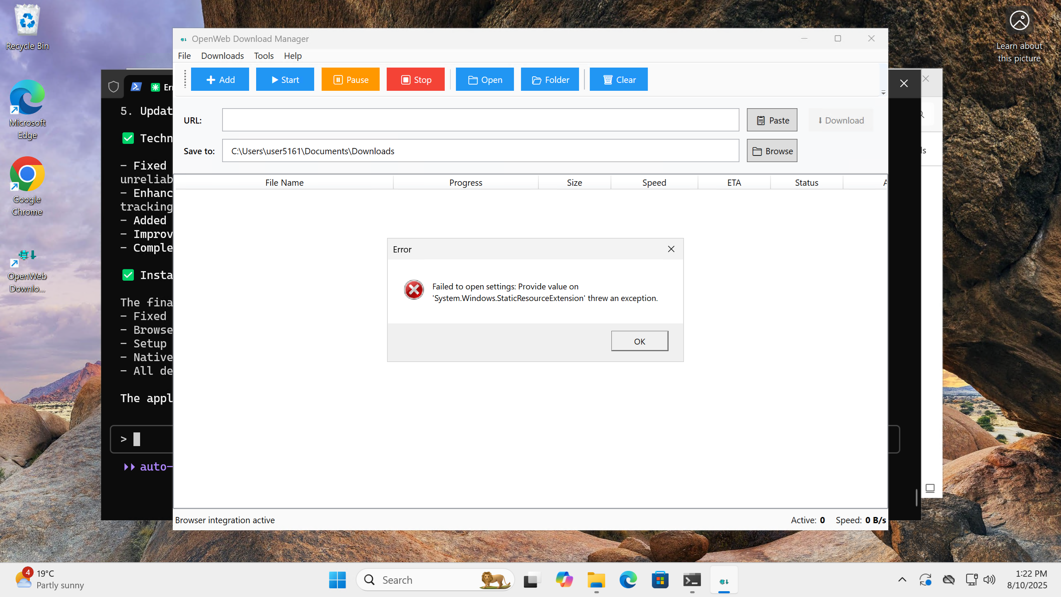Click the Clear list toolbar button

point(618,80)
